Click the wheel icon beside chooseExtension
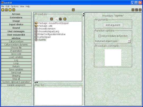The height and width of the screenshot is (107, 143). coord(36,29)
